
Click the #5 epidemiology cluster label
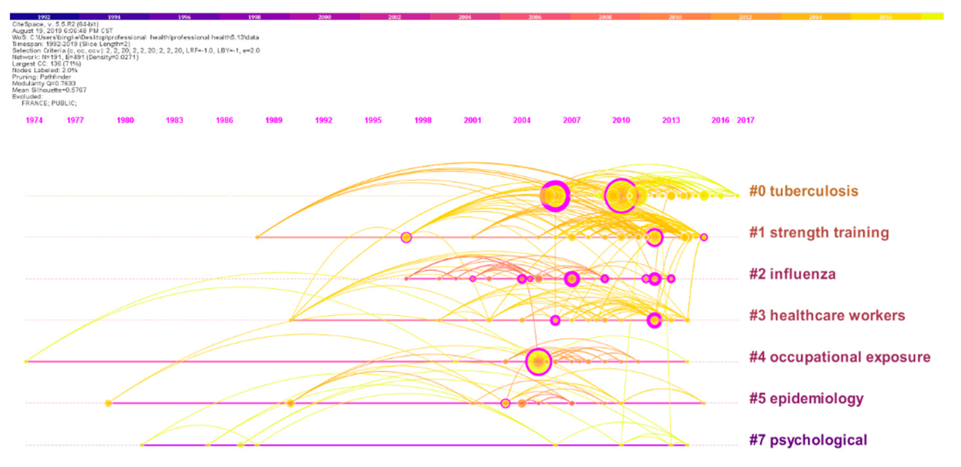(806, 398)
